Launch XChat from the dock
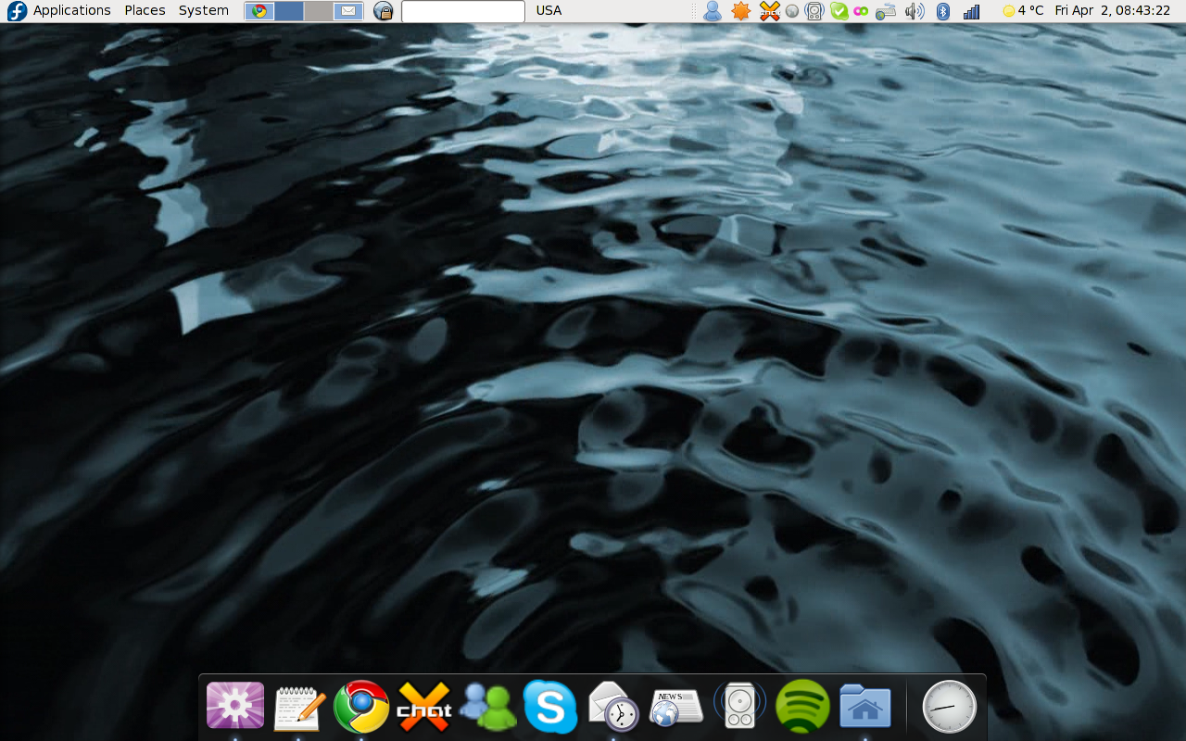 (424, 707)
